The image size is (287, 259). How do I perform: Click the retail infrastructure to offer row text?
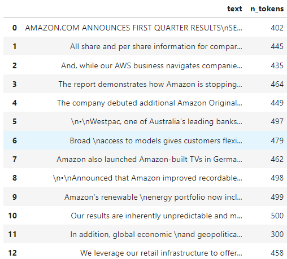161,253
